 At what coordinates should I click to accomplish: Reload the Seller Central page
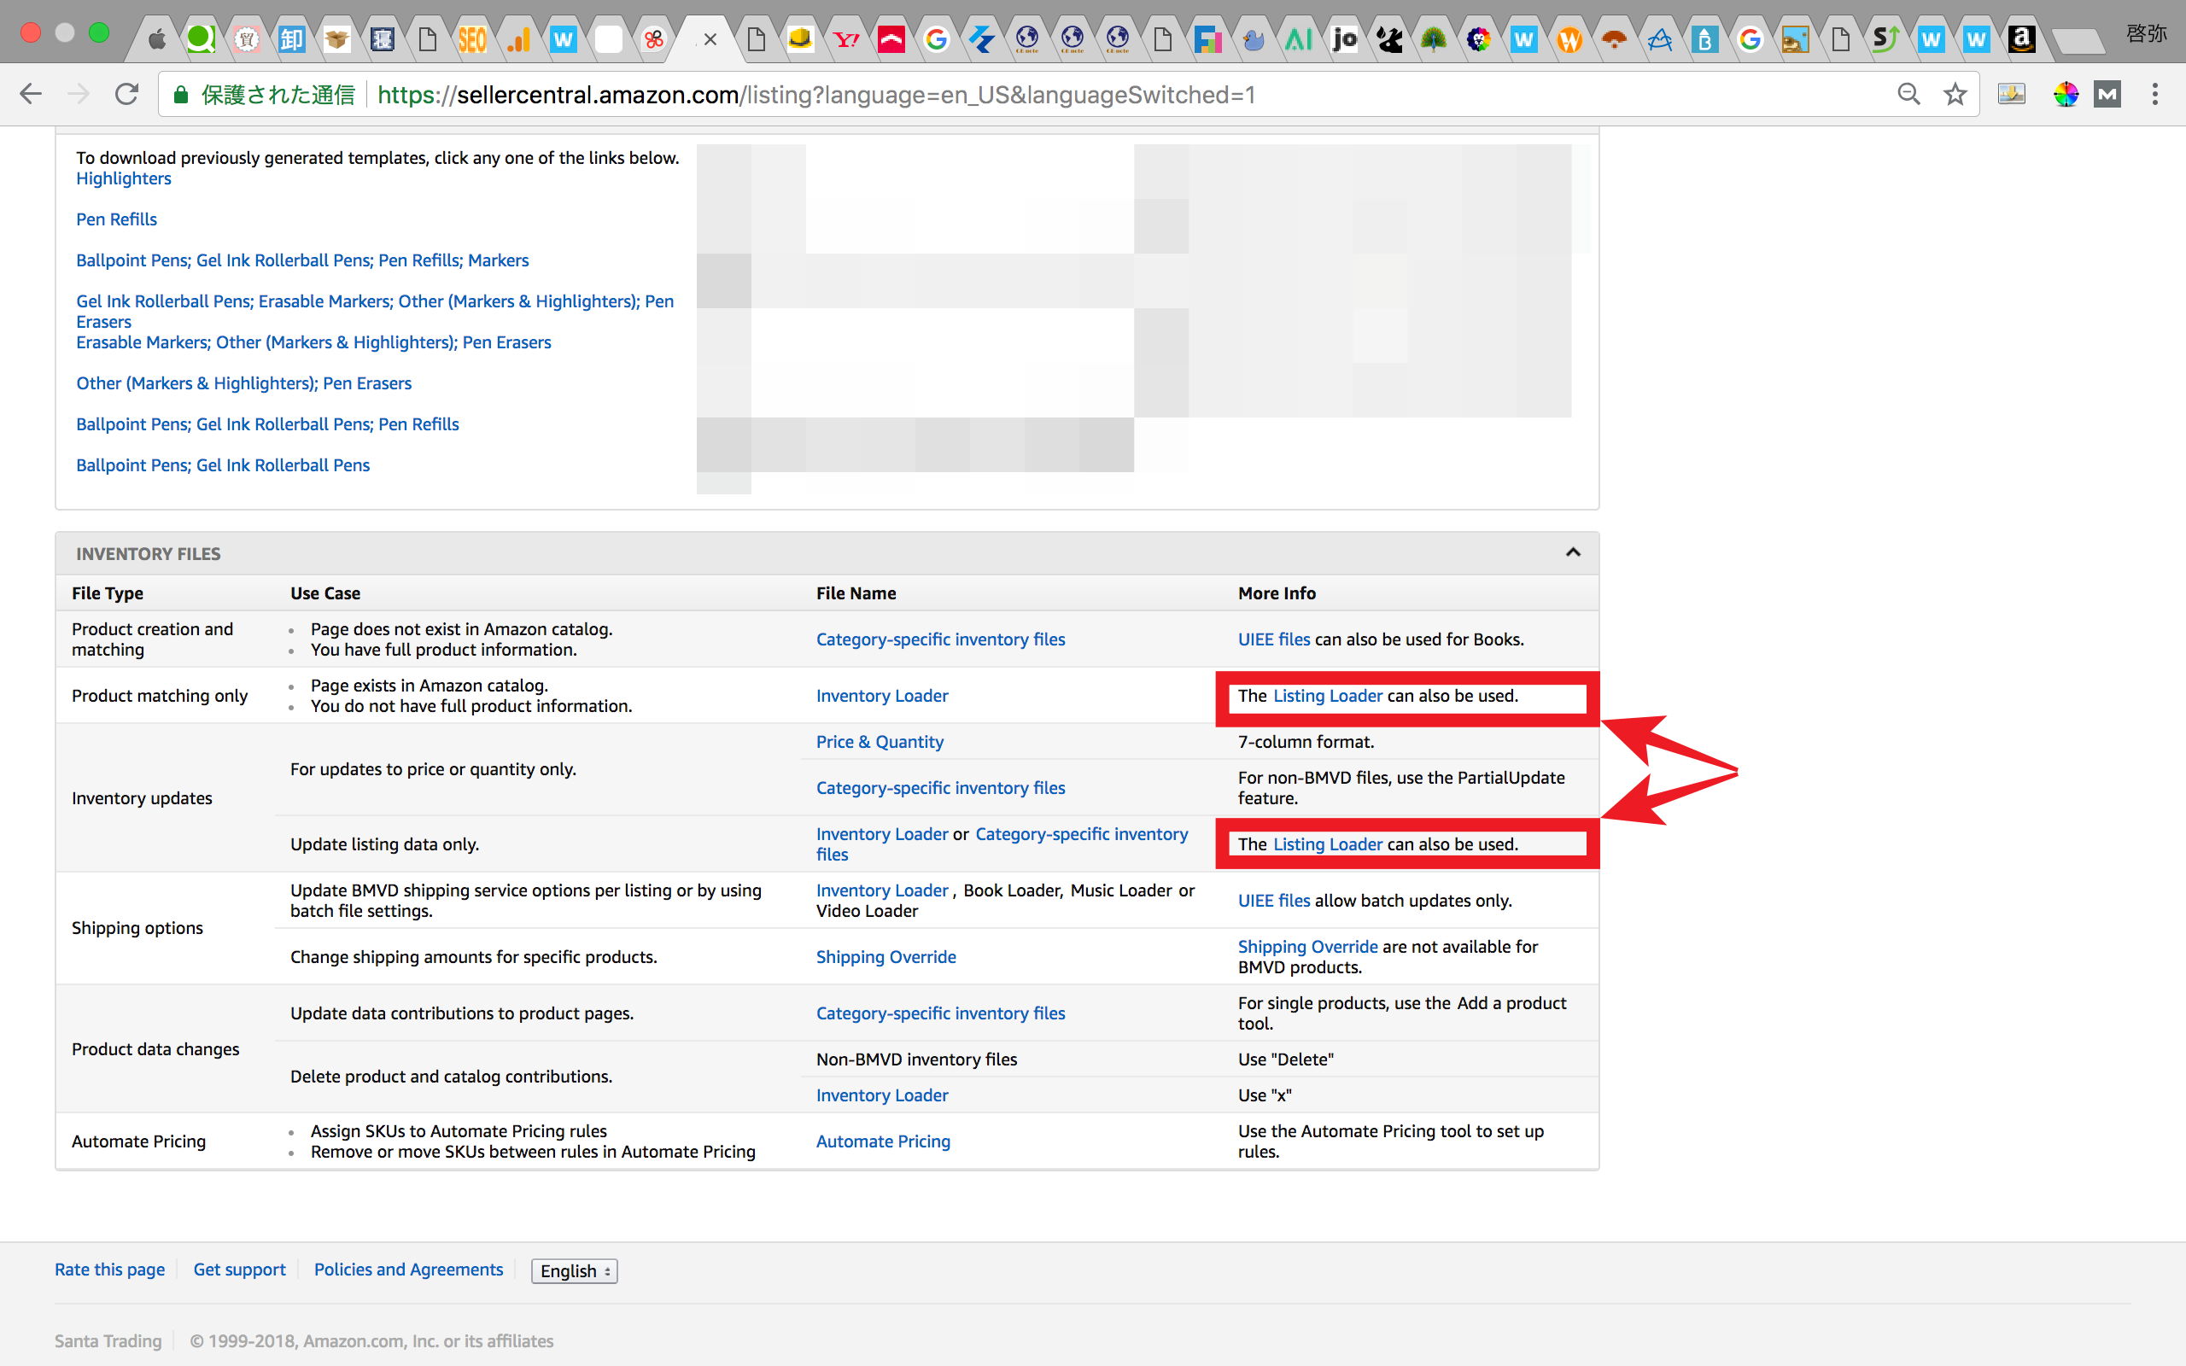click(127, 94)
